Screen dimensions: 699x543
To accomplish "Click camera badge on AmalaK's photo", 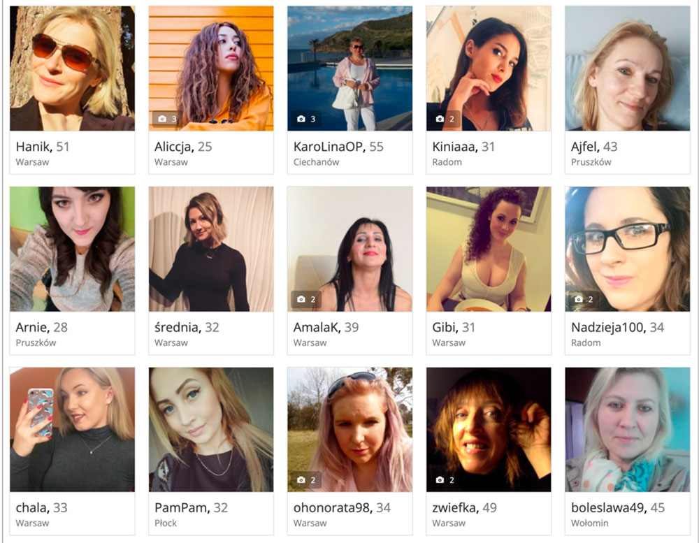I will [x=306, y=300].
